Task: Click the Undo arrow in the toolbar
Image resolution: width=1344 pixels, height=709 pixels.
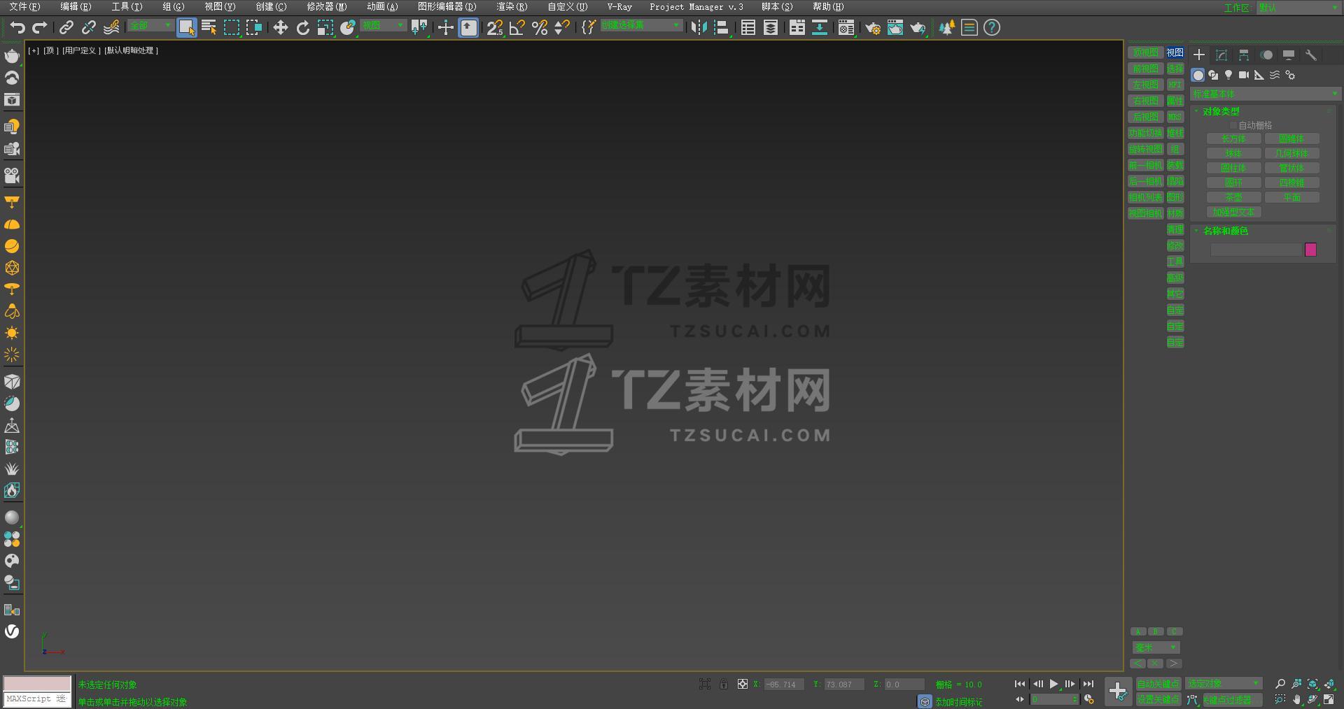Action: pos(17,27)
